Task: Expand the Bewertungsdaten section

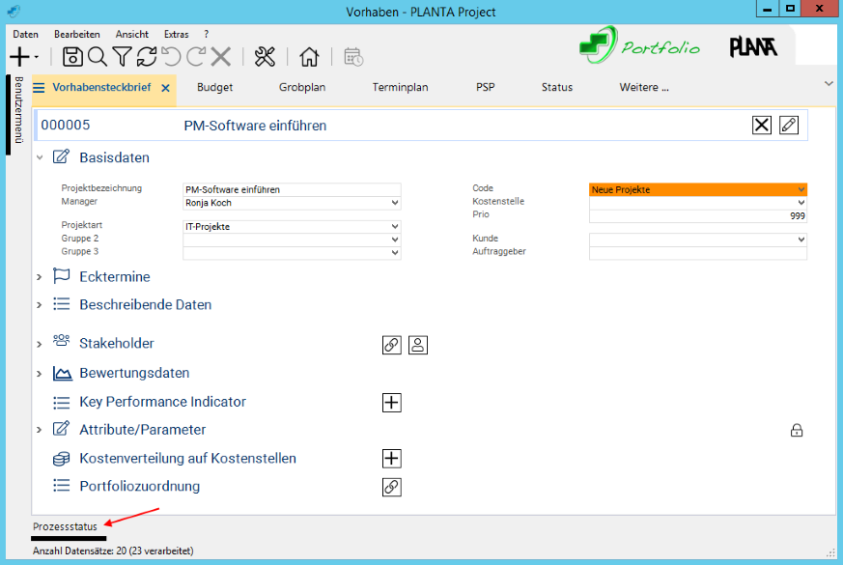Action: [40, 373]
